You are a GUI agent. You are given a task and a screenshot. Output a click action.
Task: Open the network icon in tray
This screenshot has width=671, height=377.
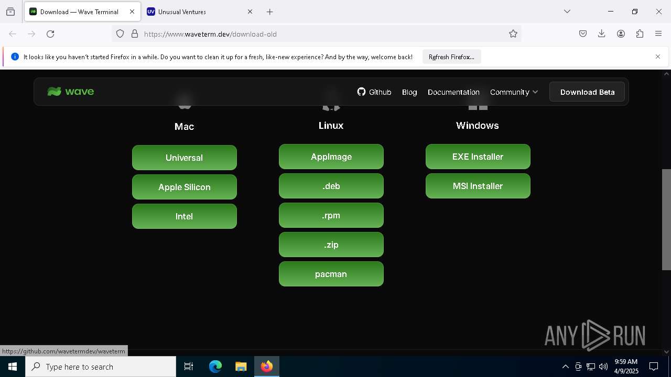pyautogui.click(x=591, y=367)
